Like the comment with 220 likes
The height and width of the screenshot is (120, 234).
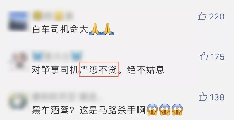[202, 16]
